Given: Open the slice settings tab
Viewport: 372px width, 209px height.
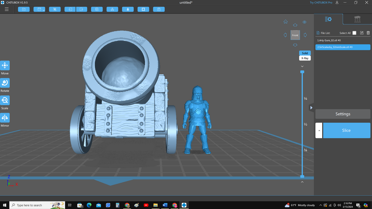Looking at the screenshot, I should pyautogui.click(x=328, y=19).
